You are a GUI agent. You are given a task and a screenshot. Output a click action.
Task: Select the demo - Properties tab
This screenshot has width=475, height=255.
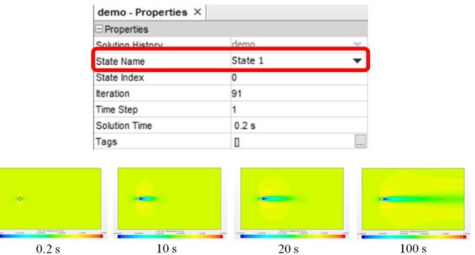[150, 12]
